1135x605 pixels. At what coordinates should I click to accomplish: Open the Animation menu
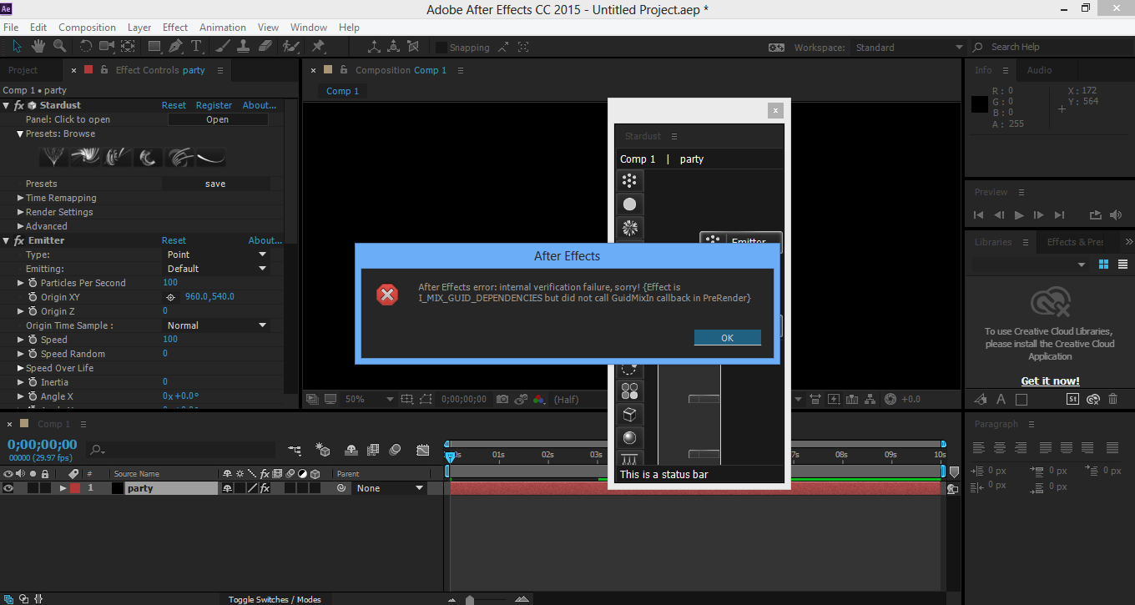[223, 28]
